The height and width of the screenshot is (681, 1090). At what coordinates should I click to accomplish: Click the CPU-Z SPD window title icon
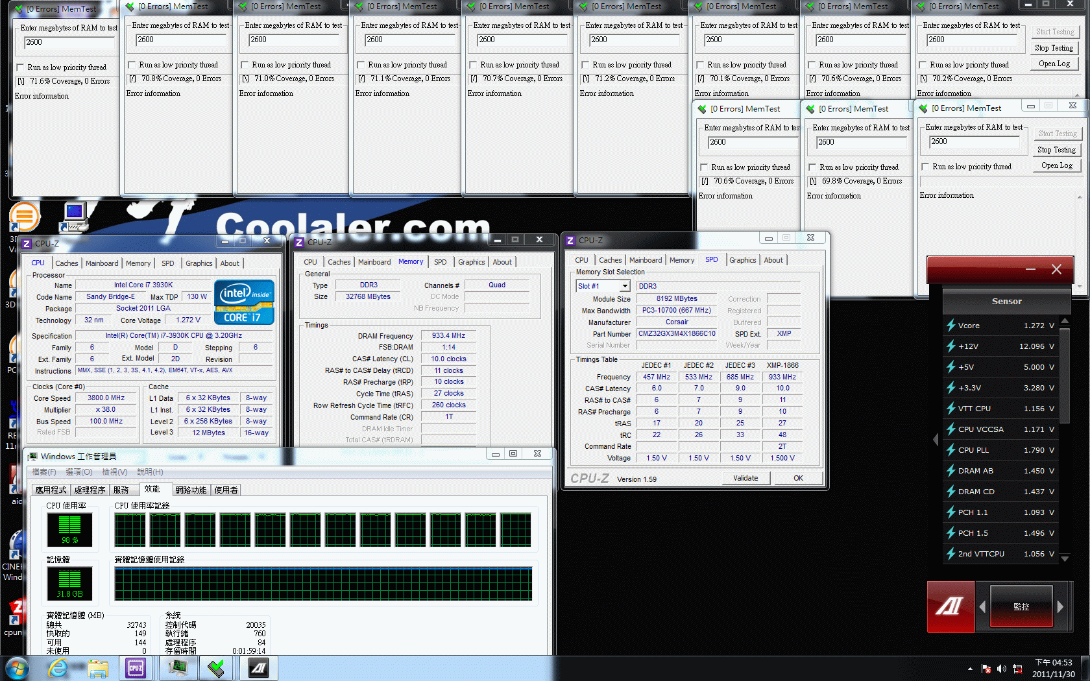570,240
